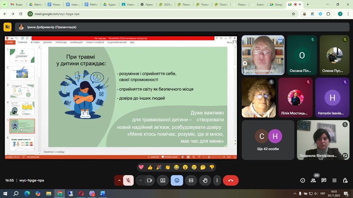Open more options three-dot menu in Meet
Image resolution: width=353 pixels, height=198 pixels.
click(x=217, y=181)
